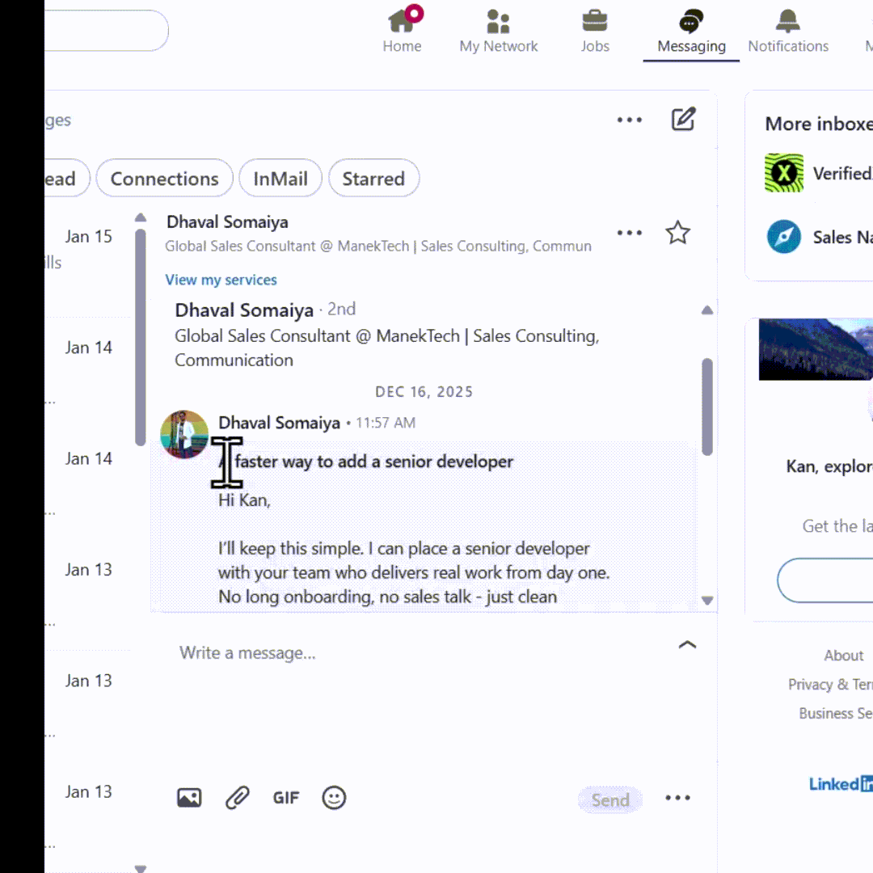
Task: Collapse the message compose box chevron
Action: (687, 644)
